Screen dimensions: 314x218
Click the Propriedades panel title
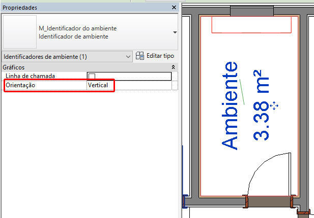20,8
